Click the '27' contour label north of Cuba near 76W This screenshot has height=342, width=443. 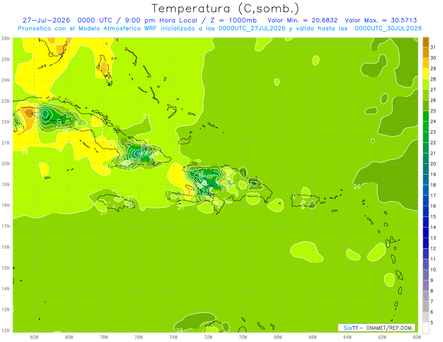[147, 117]
